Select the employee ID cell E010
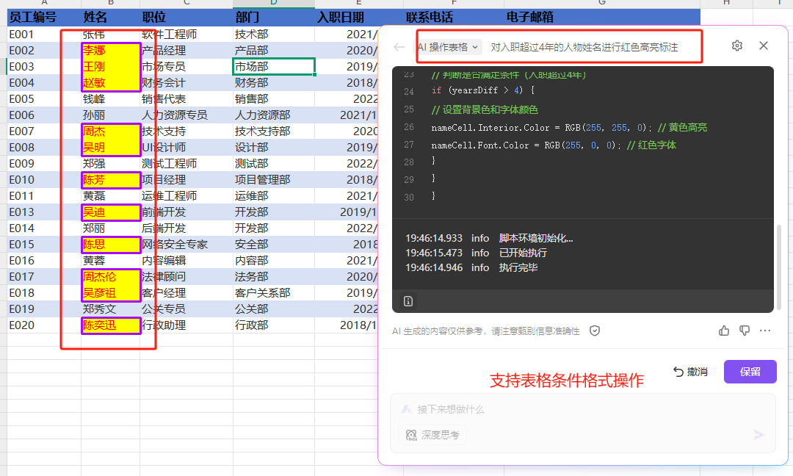This screenshot has width=793, height=476. [44, 180]
